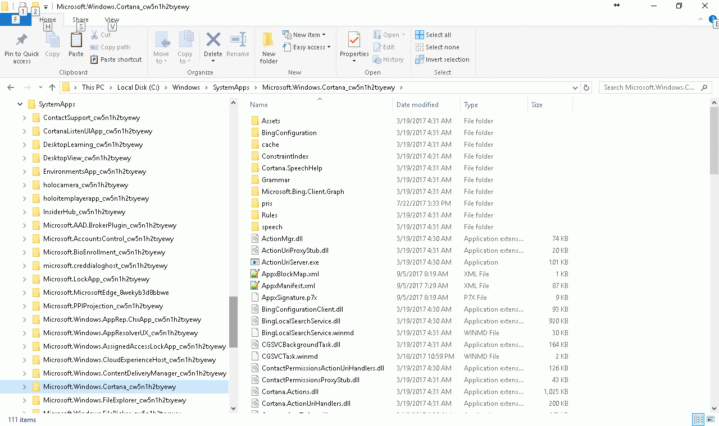The width and height of the screenshot is (719, 426).
Task: Open Properties from the ribbon checkmark icon
Action: pyautogui.click(x=354, y=40)
